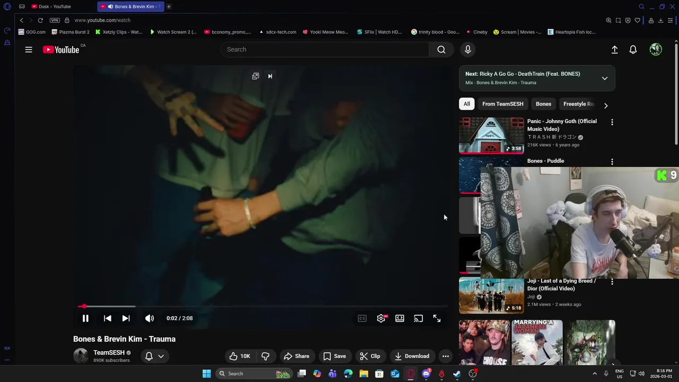Open Discord from the taskbar
This screenshot has width=679, height=382.
426,374
